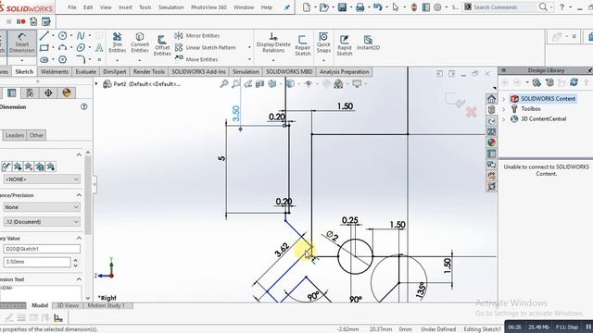Pick the Straight Slot tool

[44, 59]
